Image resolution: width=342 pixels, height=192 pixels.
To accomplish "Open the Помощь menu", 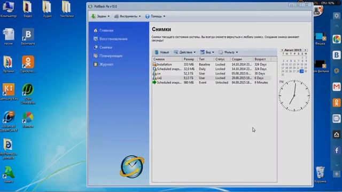I will pyautogui.click(x=156, y=17).
